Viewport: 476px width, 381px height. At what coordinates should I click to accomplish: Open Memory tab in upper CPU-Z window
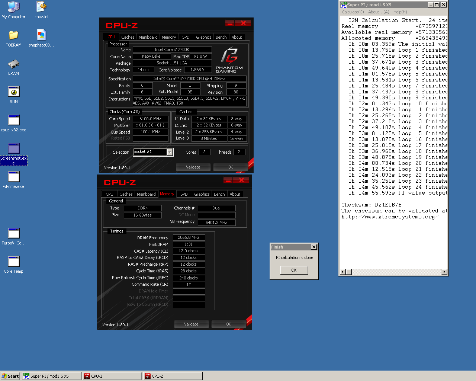click(169, 37)
